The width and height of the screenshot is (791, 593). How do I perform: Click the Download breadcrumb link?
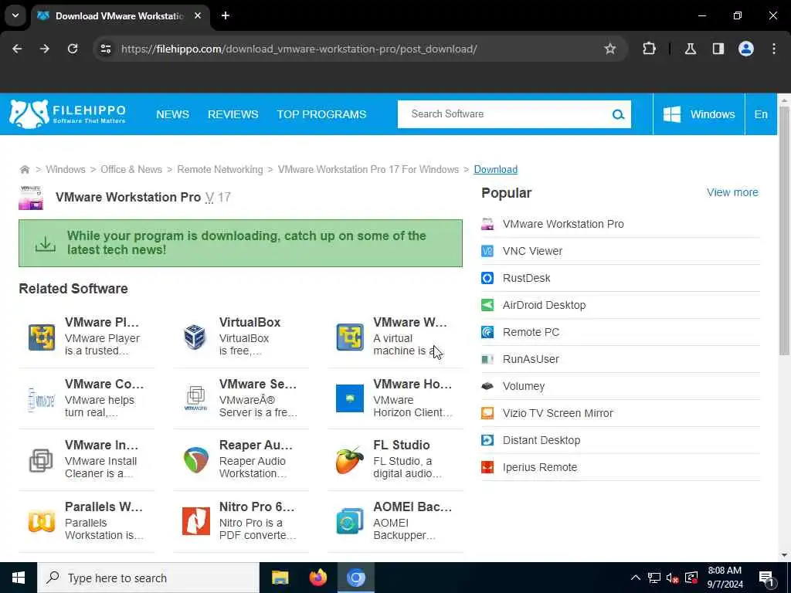(495, 169)
